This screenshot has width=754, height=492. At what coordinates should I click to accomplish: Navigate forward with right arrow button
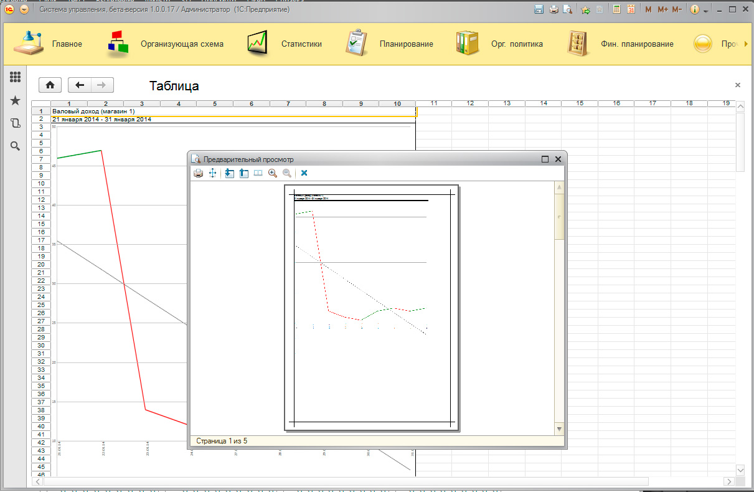102,85
